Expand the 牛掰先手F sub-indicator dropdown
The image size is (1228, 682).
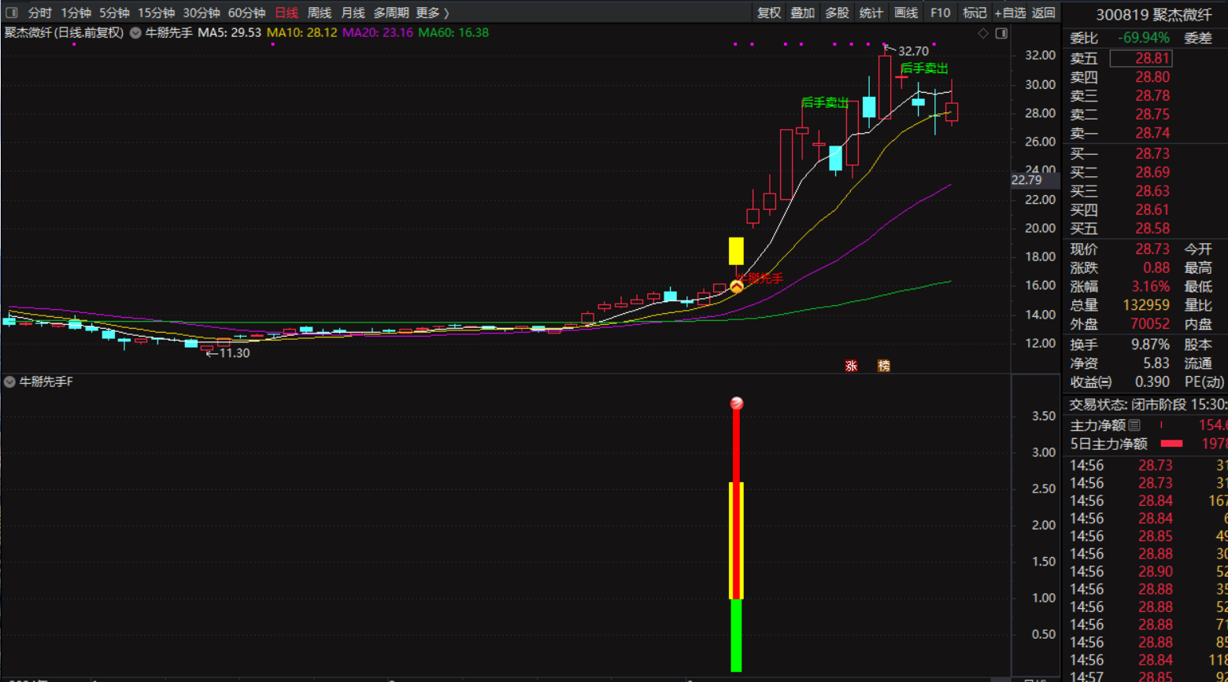[9, 382]
